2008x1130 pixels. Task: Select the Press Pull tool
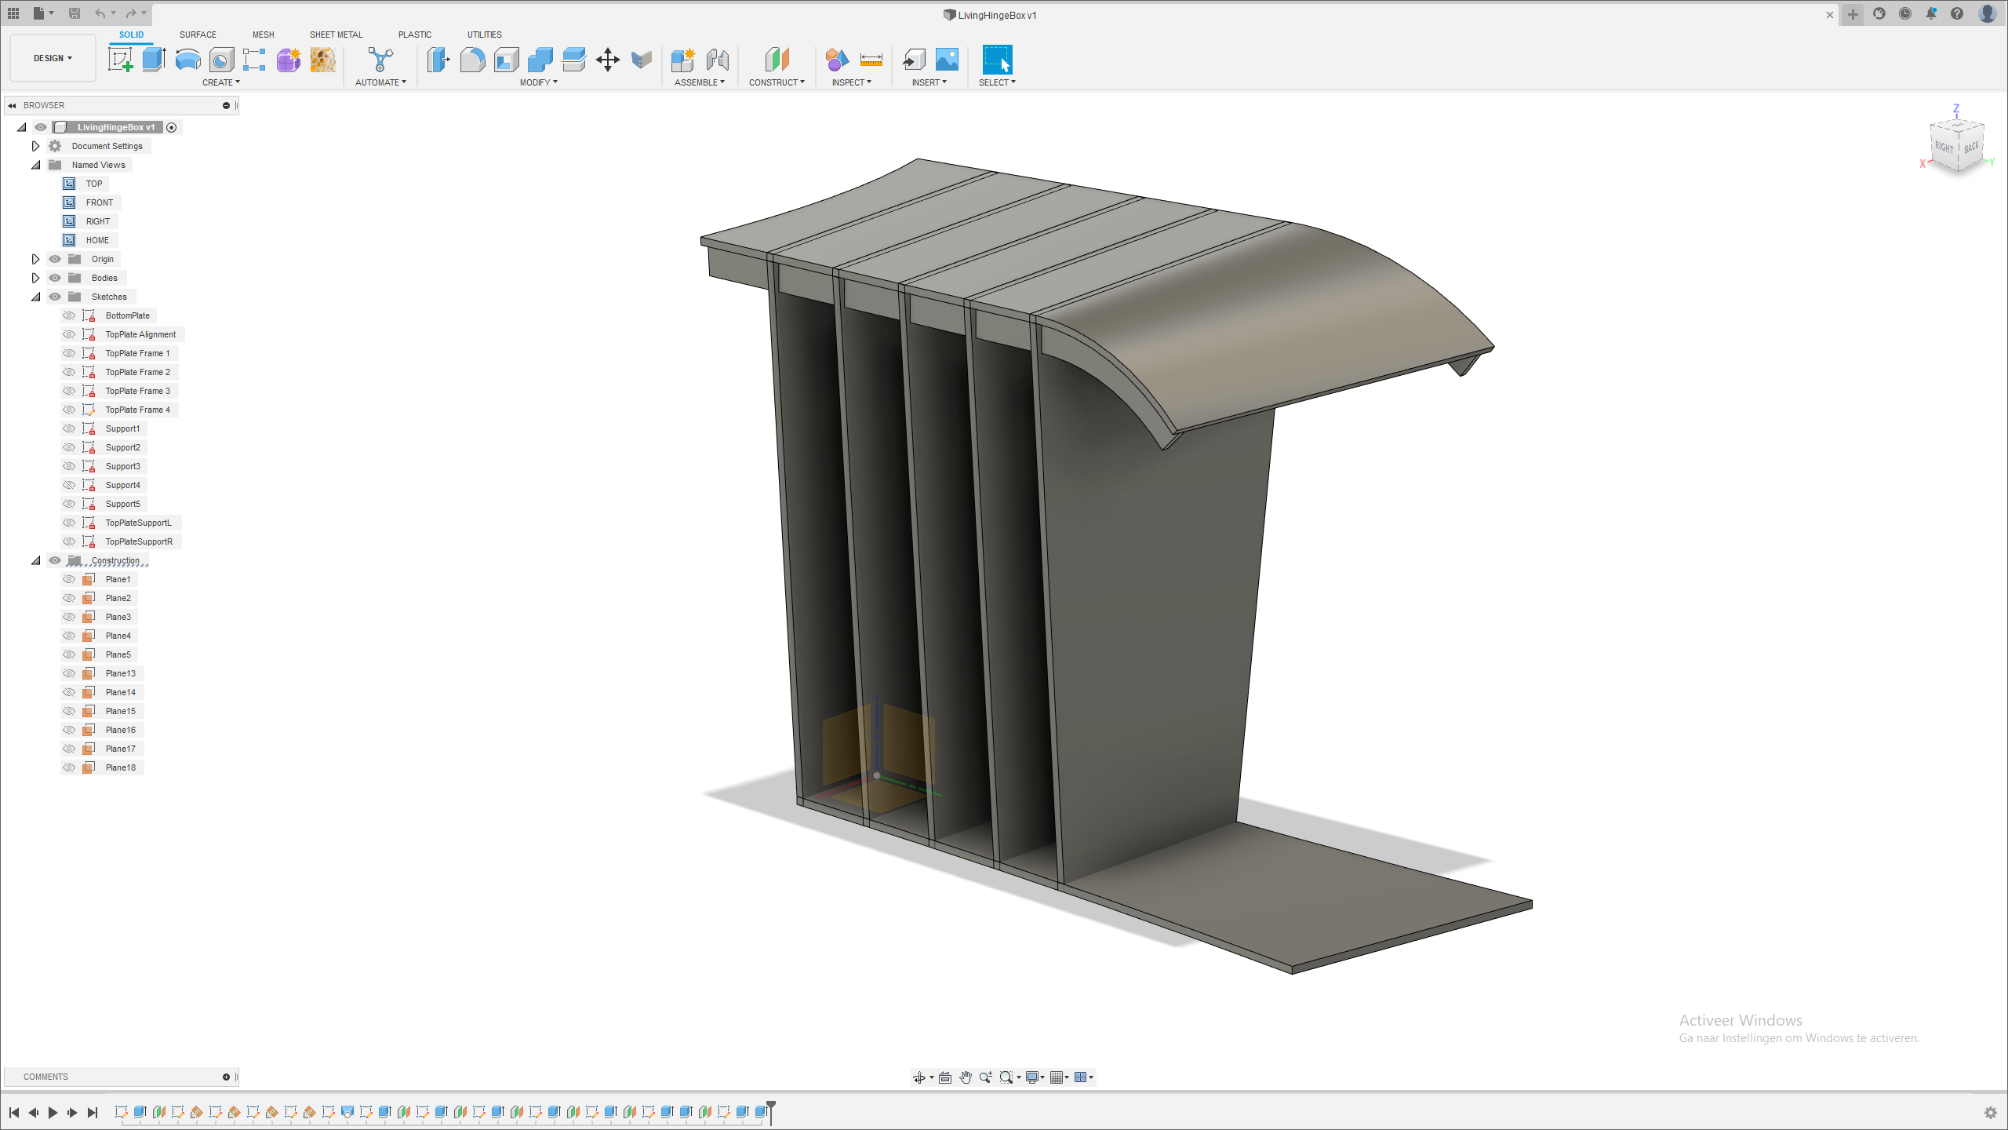click(x=438, y=60)
